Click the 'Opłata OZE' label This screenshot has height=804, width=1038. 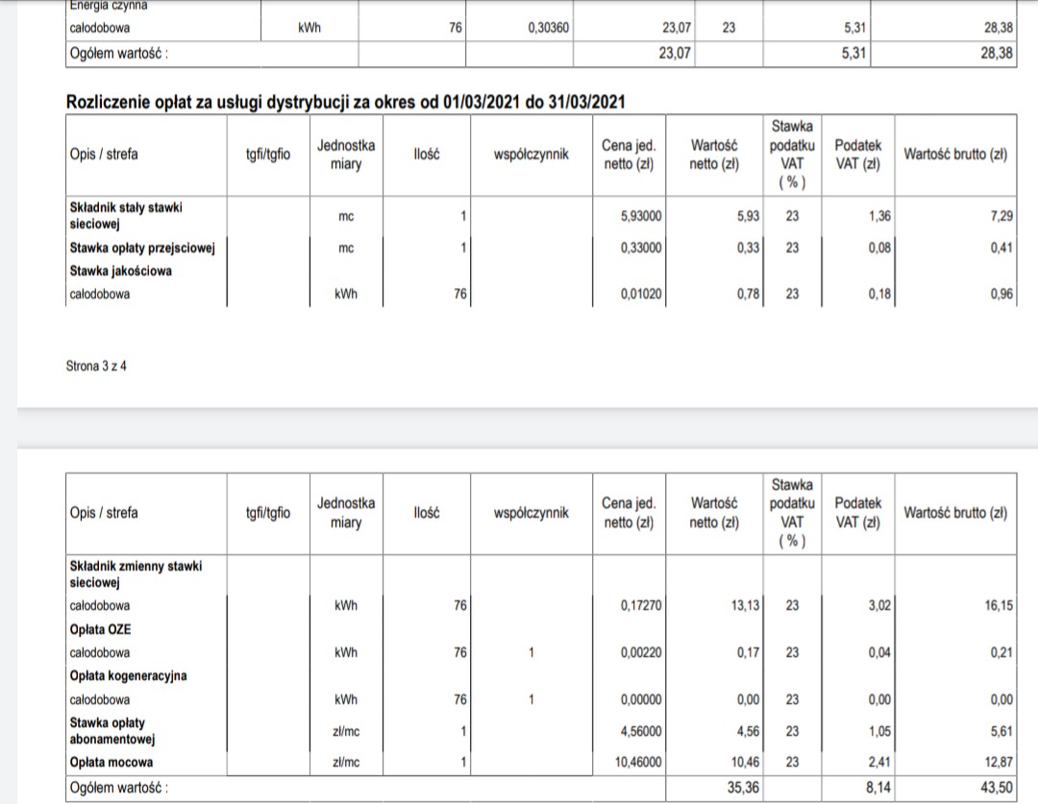pyautogui.click(x=100, y=629)
